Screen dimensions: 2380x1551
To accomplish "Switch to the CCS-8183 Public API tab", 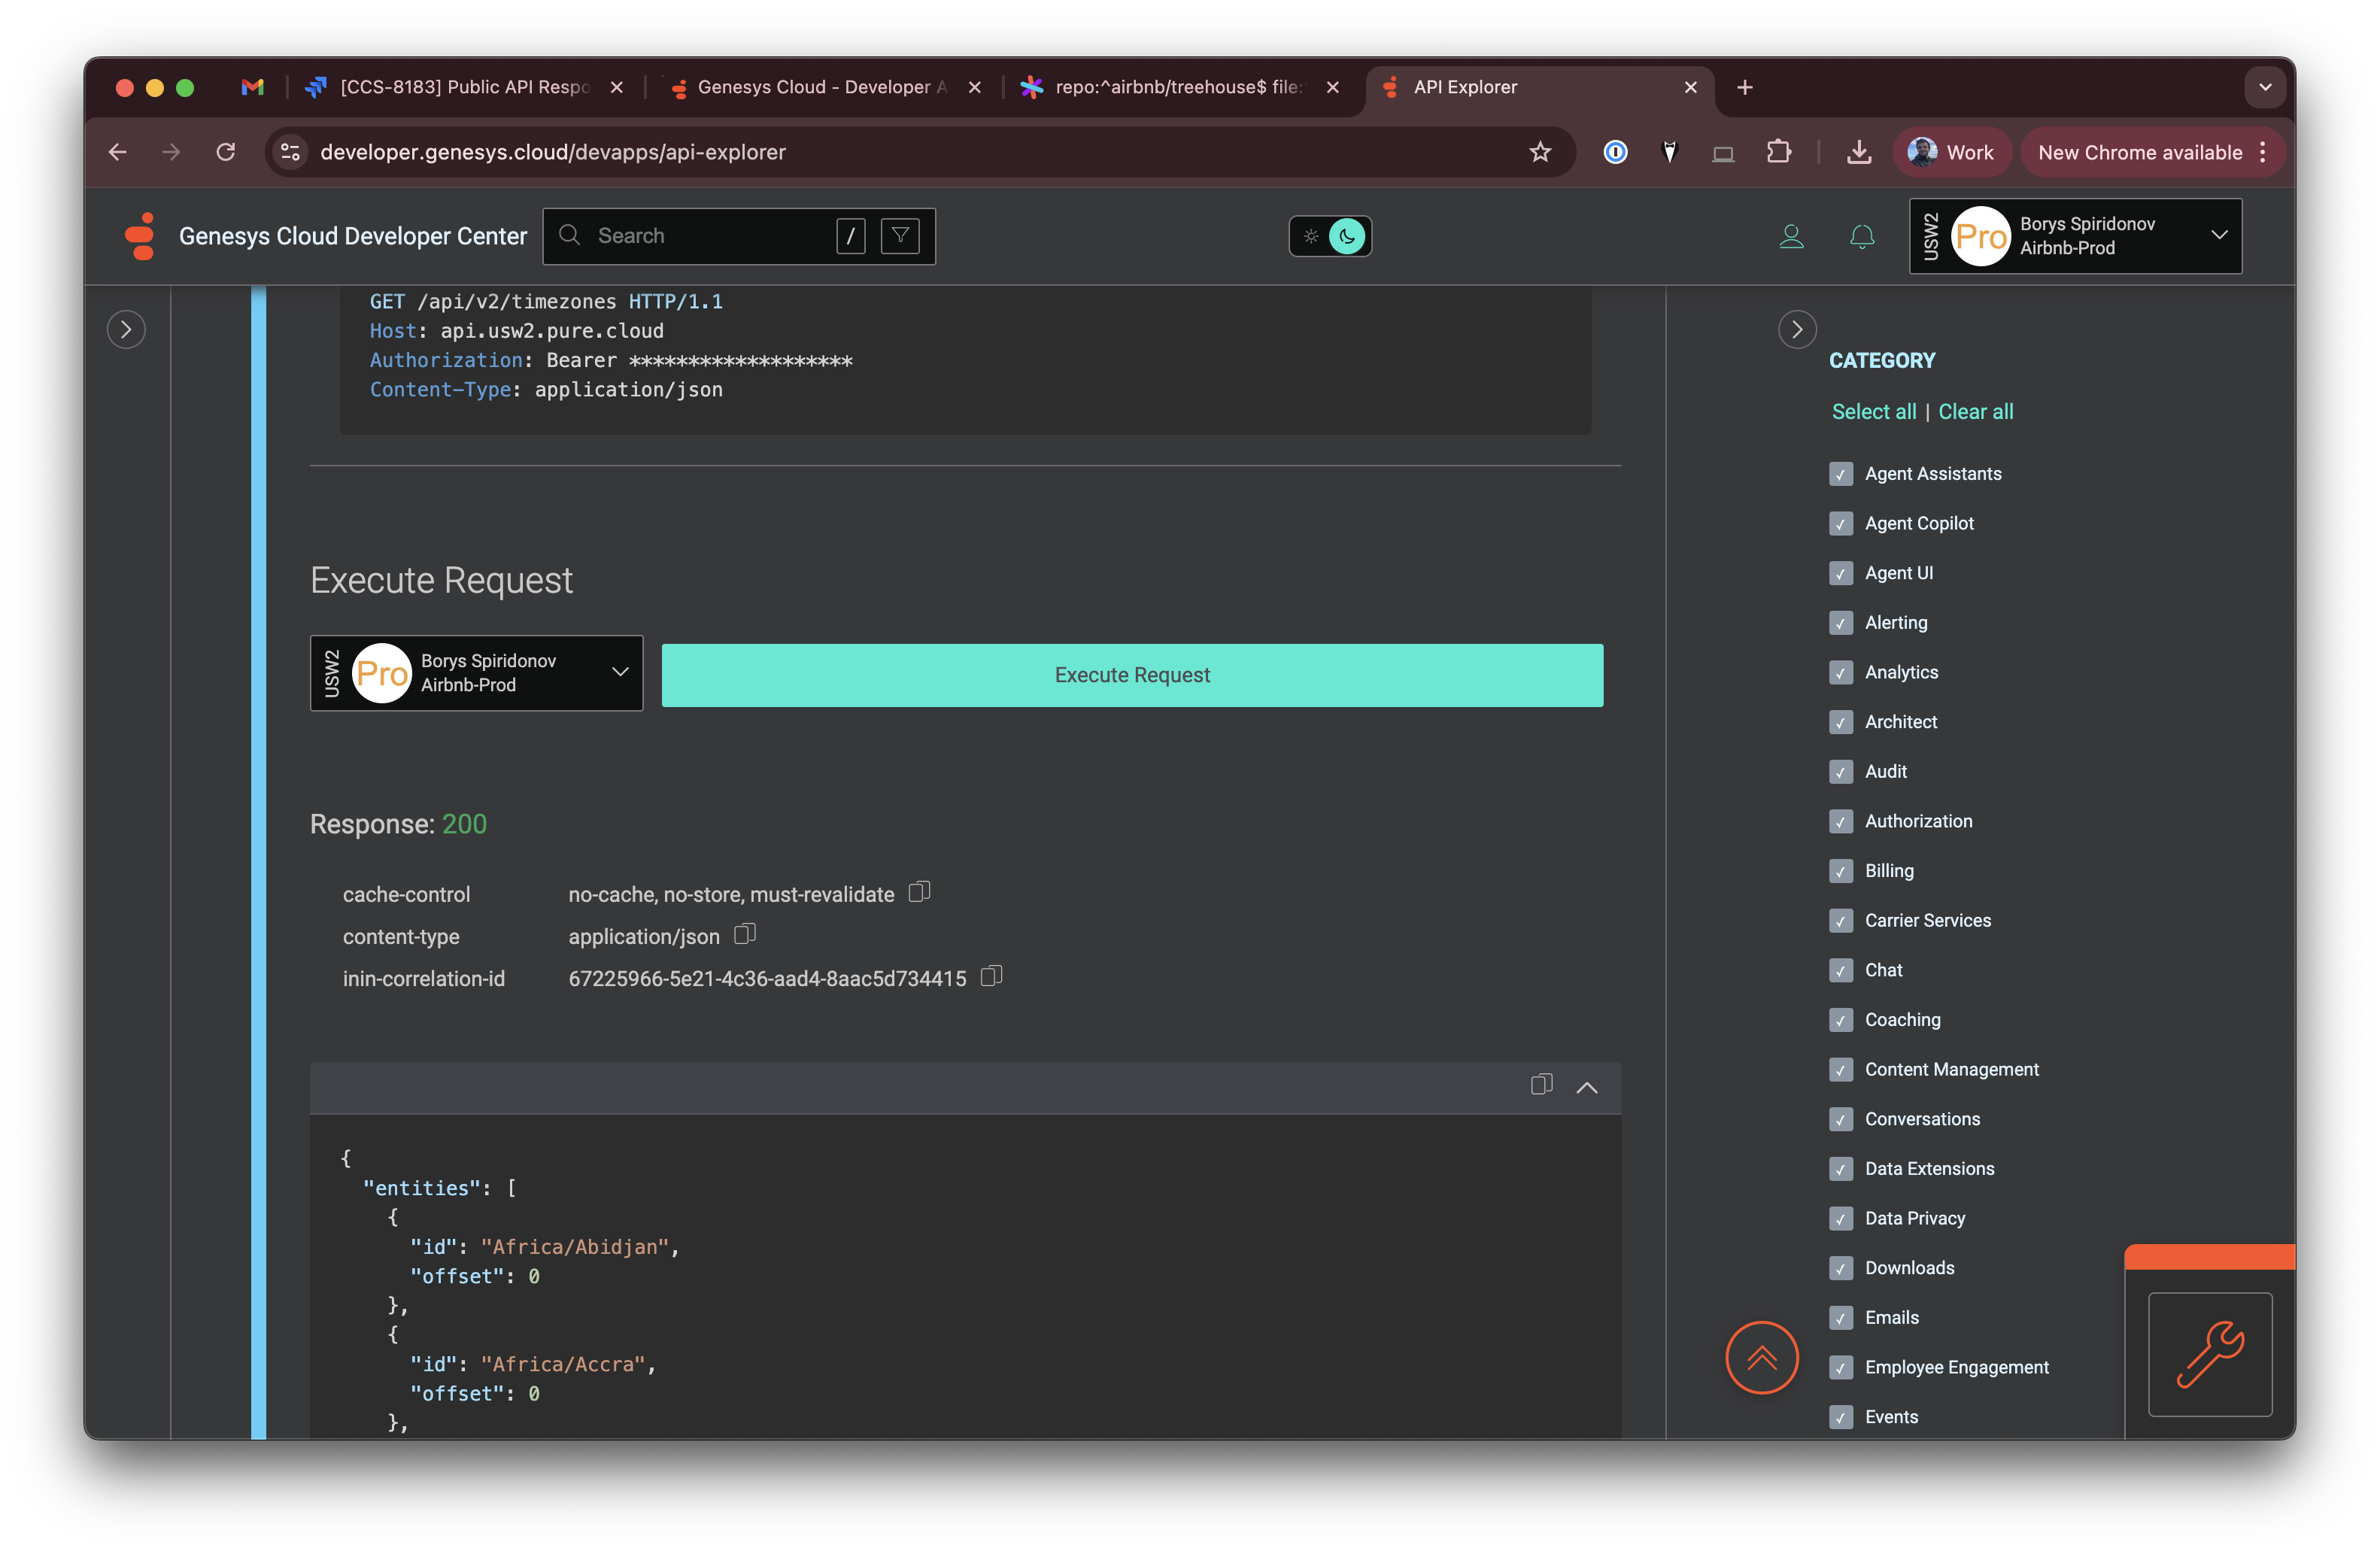I will coord(465,88).
